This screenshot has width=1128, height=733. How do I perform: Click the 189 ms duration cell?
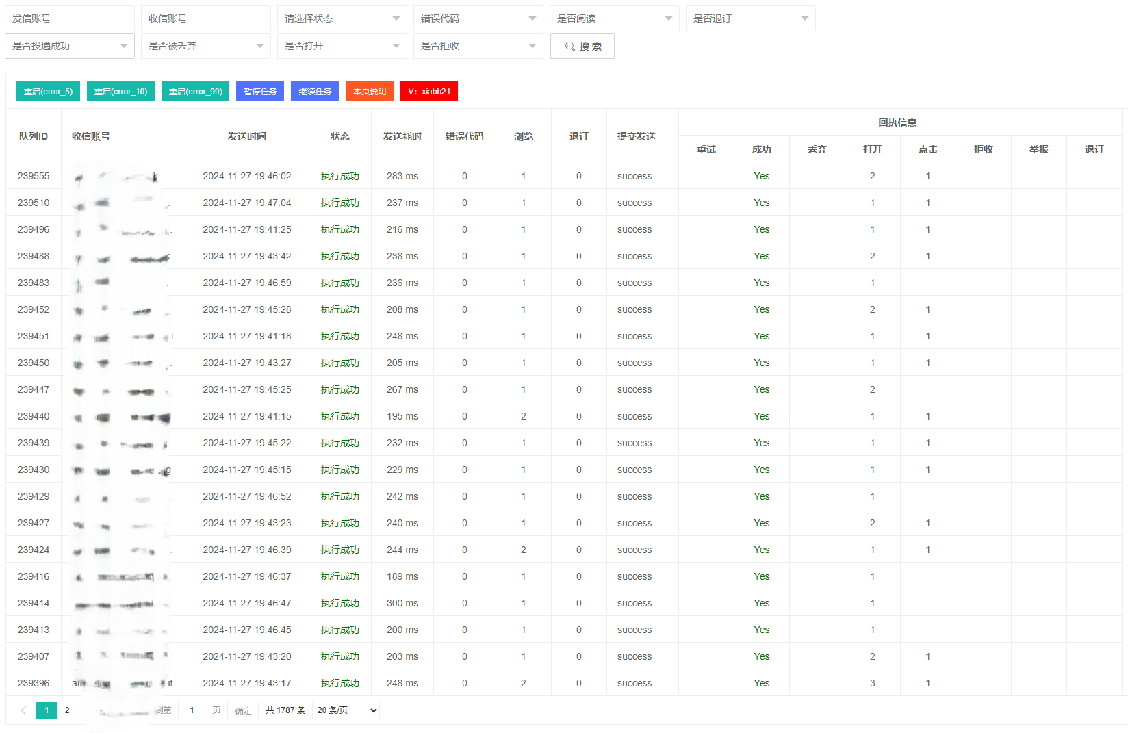(402, 576)
